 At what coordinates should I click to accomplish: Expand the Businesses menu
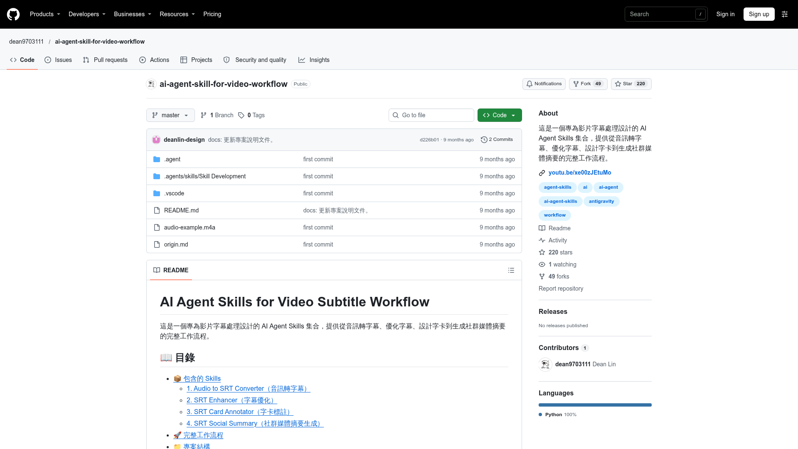pos(133,14)
